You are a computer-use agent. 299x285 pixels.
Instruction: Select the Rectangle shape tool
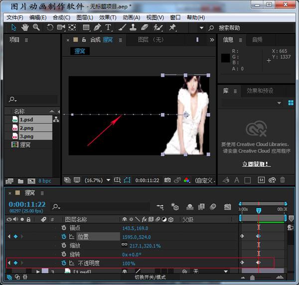[86, 27]
